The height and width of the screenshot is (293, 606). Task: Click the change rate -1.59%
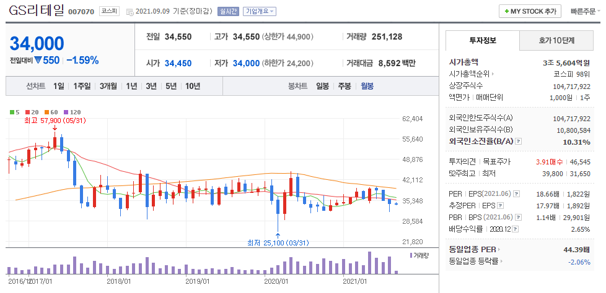[x=82, y=60]
